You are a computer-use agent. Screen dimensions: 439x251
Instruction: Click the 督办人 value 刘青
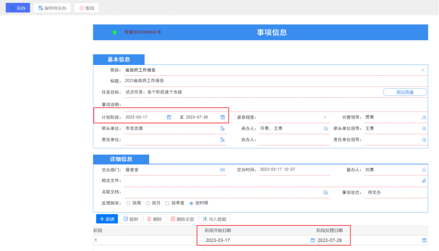[x=369, y=170]
